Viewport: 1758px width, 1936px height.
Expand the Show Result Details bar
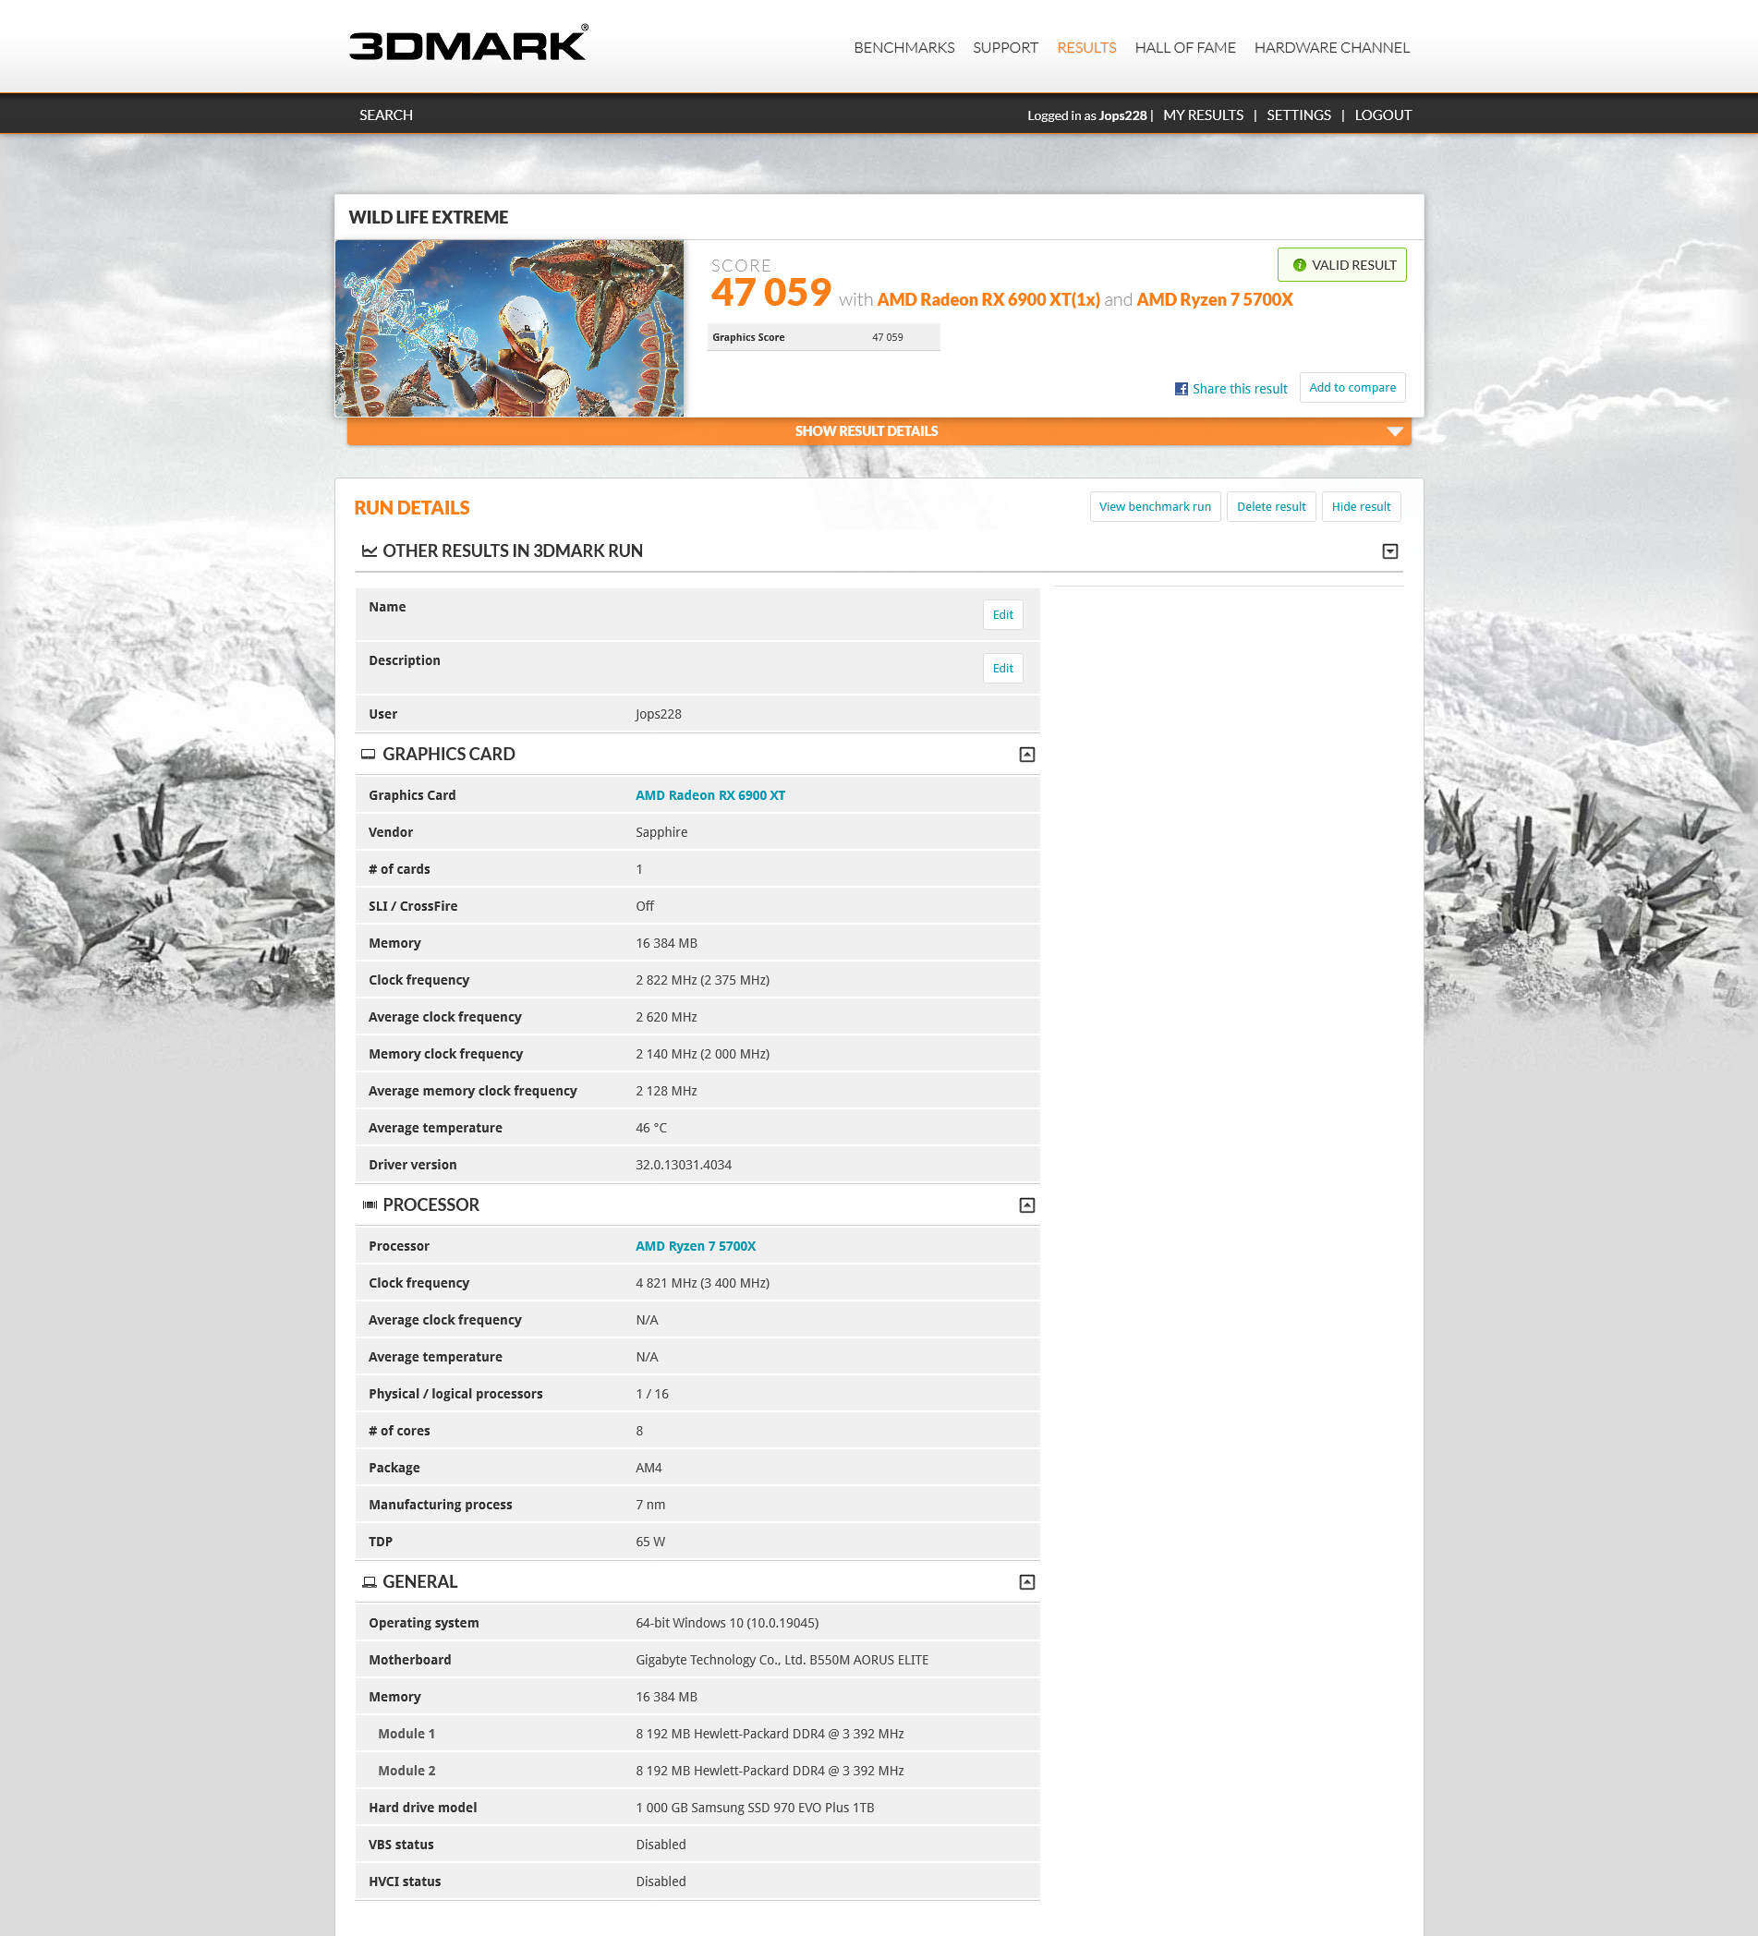tap(878, 431)
